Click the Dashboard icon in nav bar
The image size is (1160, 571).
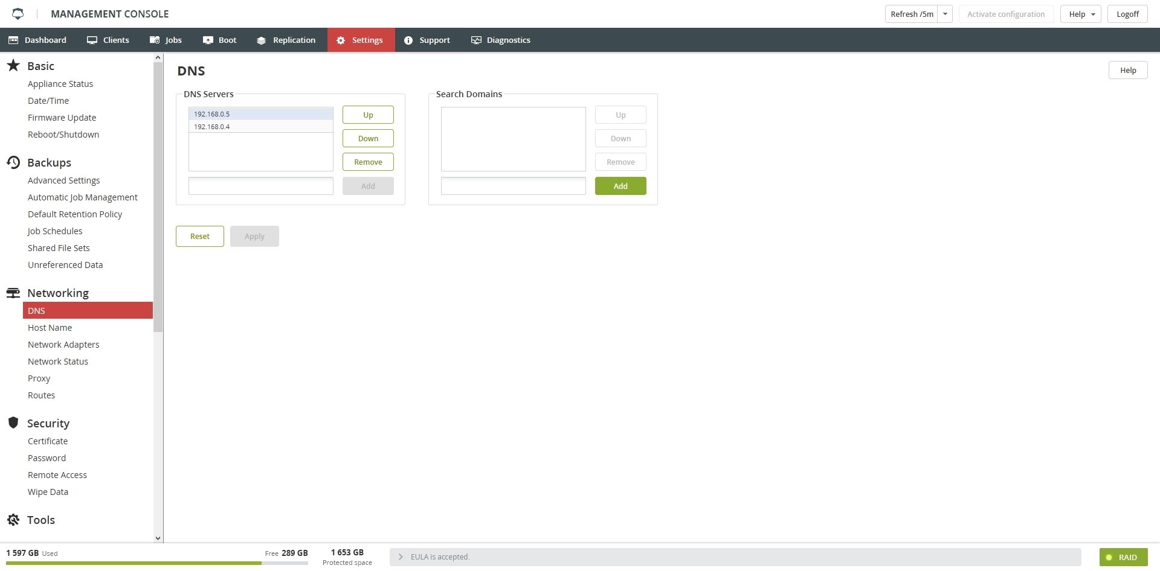13,40
